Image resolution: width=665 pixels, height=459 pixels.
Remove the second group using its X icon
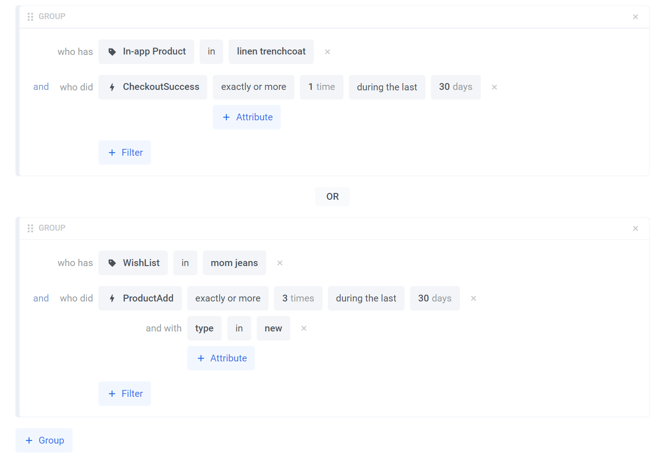(x=635, y=228)
